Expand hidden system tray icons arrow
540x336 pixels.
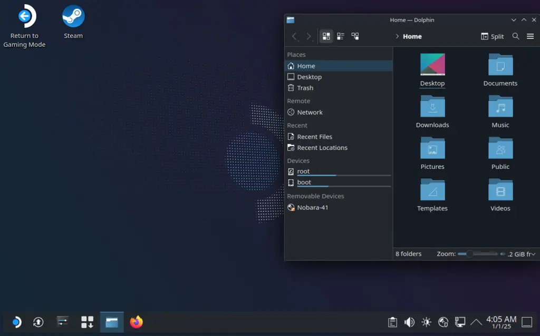pyautogui.click(x=476, y=322)
